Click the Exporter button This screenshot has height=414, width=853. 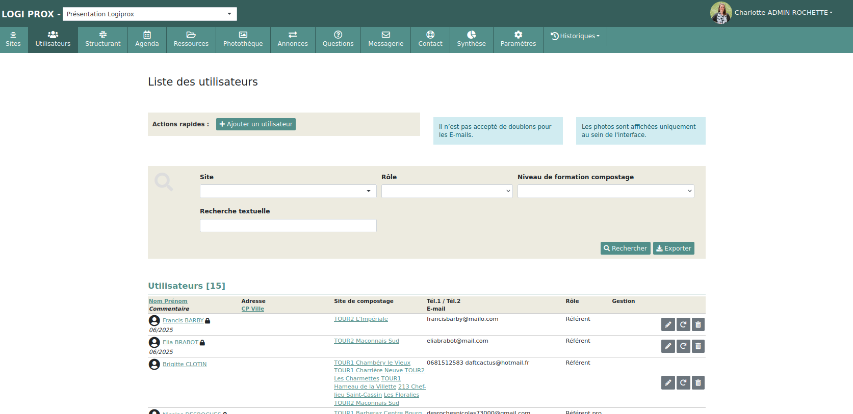[674, 249]
